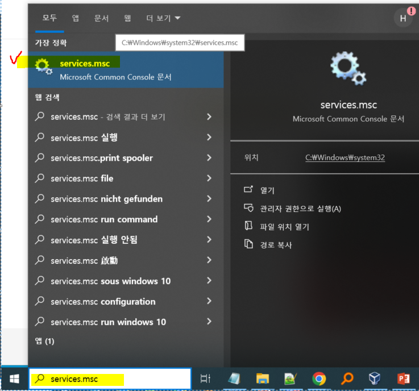Click the H user account avatar
Screen dimensions: 419x391
[403, 18]
